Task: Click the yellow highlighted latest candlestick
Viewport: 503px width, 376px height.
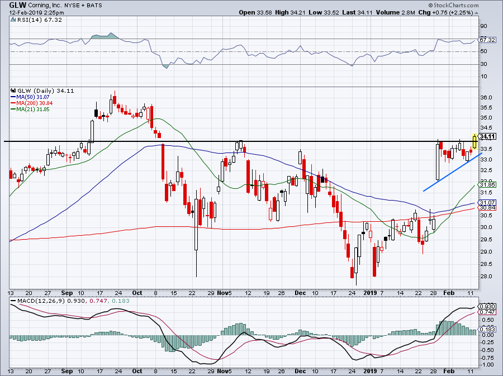Action: click(x=474, y=141)
